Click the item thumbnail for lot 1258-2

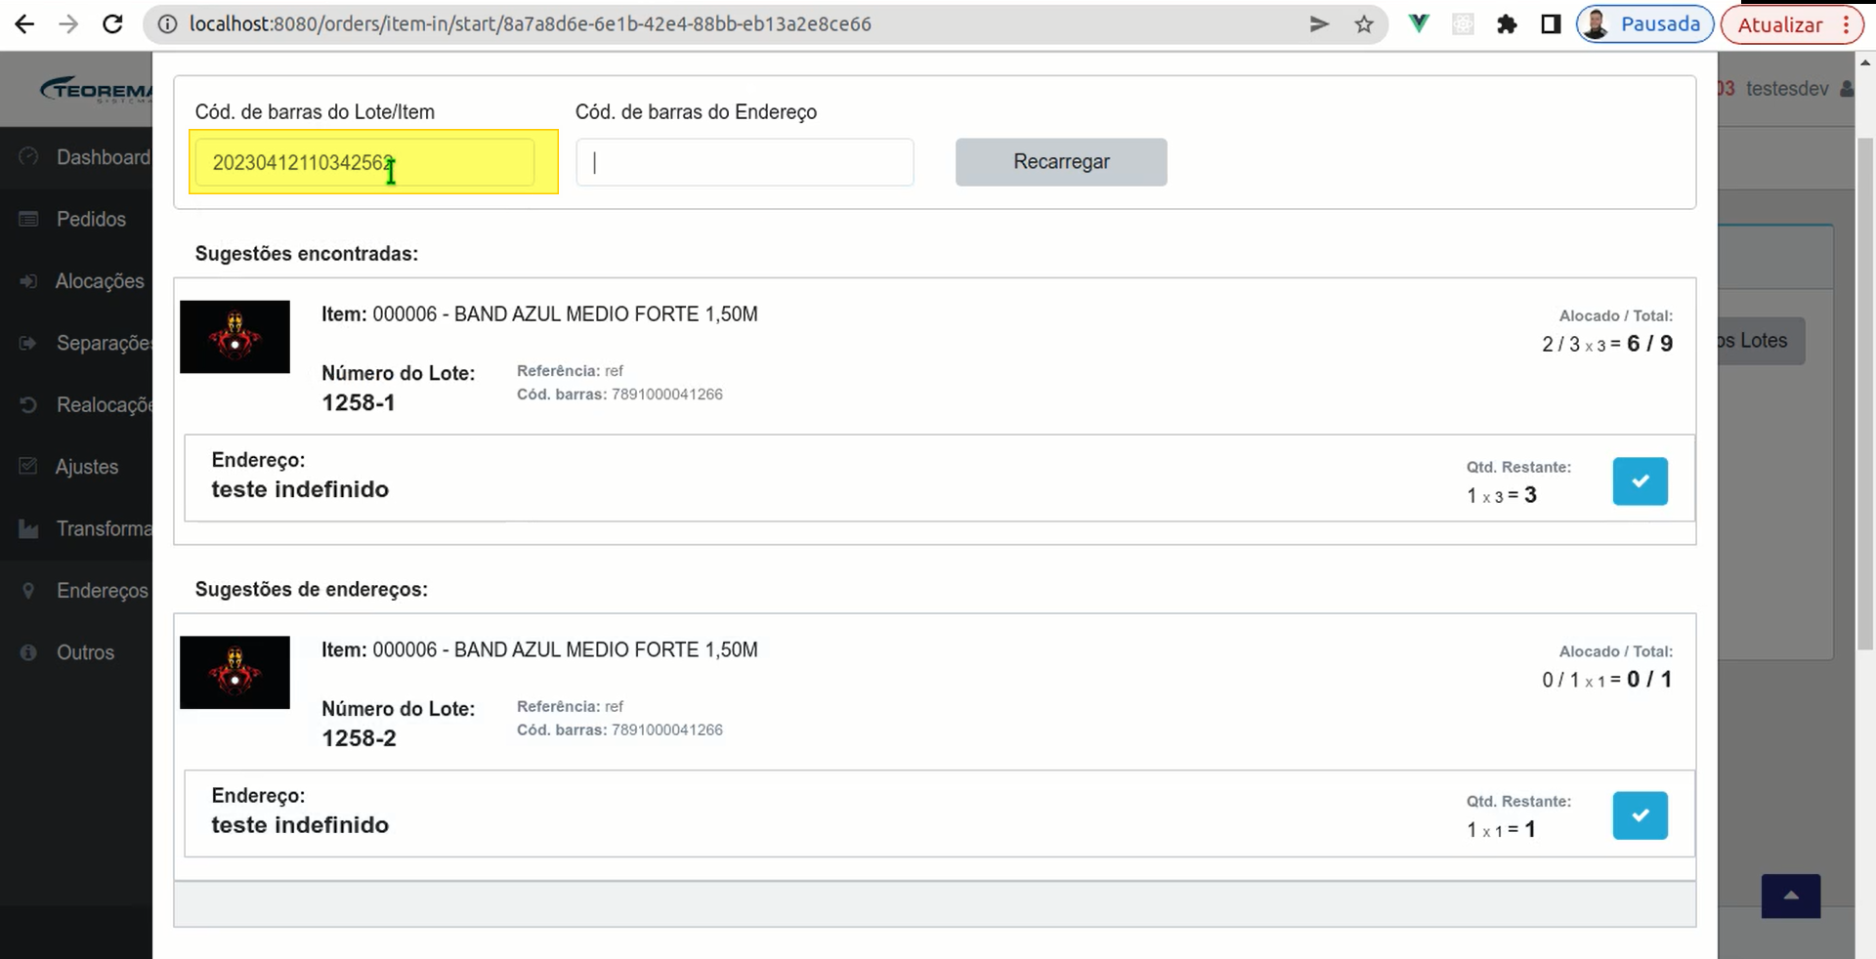pyautogui.click(x=234, y=673)
